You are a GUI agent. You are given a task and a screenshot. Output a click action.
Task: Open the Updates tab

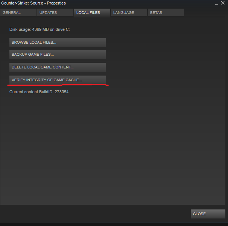tap(55, 13)
